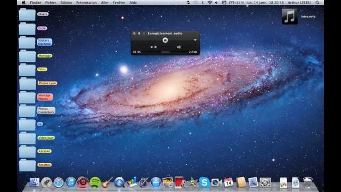This screenshot has width=341, height=192.
Task: Open FaceTime from the Dock
Action: tap(216, 182)
